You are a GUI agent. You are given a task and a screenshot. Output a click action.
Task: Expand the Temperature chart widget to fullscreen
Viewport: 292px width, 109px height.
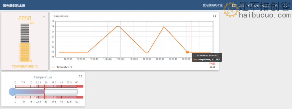[x=214, y=16]
